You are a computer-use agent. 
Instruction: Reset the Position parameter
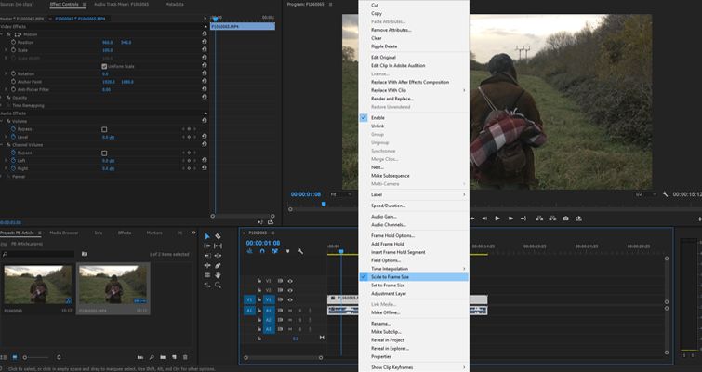pos(204,42)
